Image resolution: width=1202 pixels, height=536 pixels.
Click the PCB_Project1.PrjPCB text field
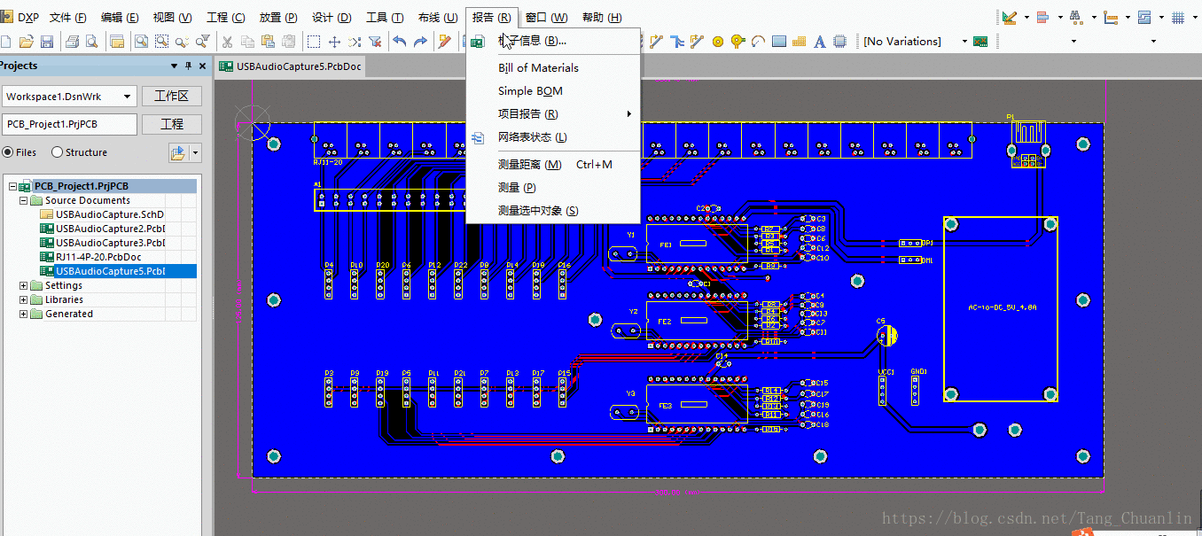click(x=69, y=124)
